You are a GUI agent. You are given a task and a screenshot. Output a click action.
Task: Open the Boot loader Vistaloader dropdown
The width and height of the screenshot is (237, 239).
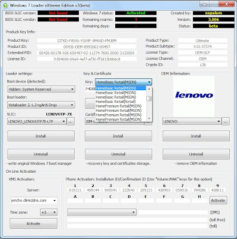click(x=41, y=105)
